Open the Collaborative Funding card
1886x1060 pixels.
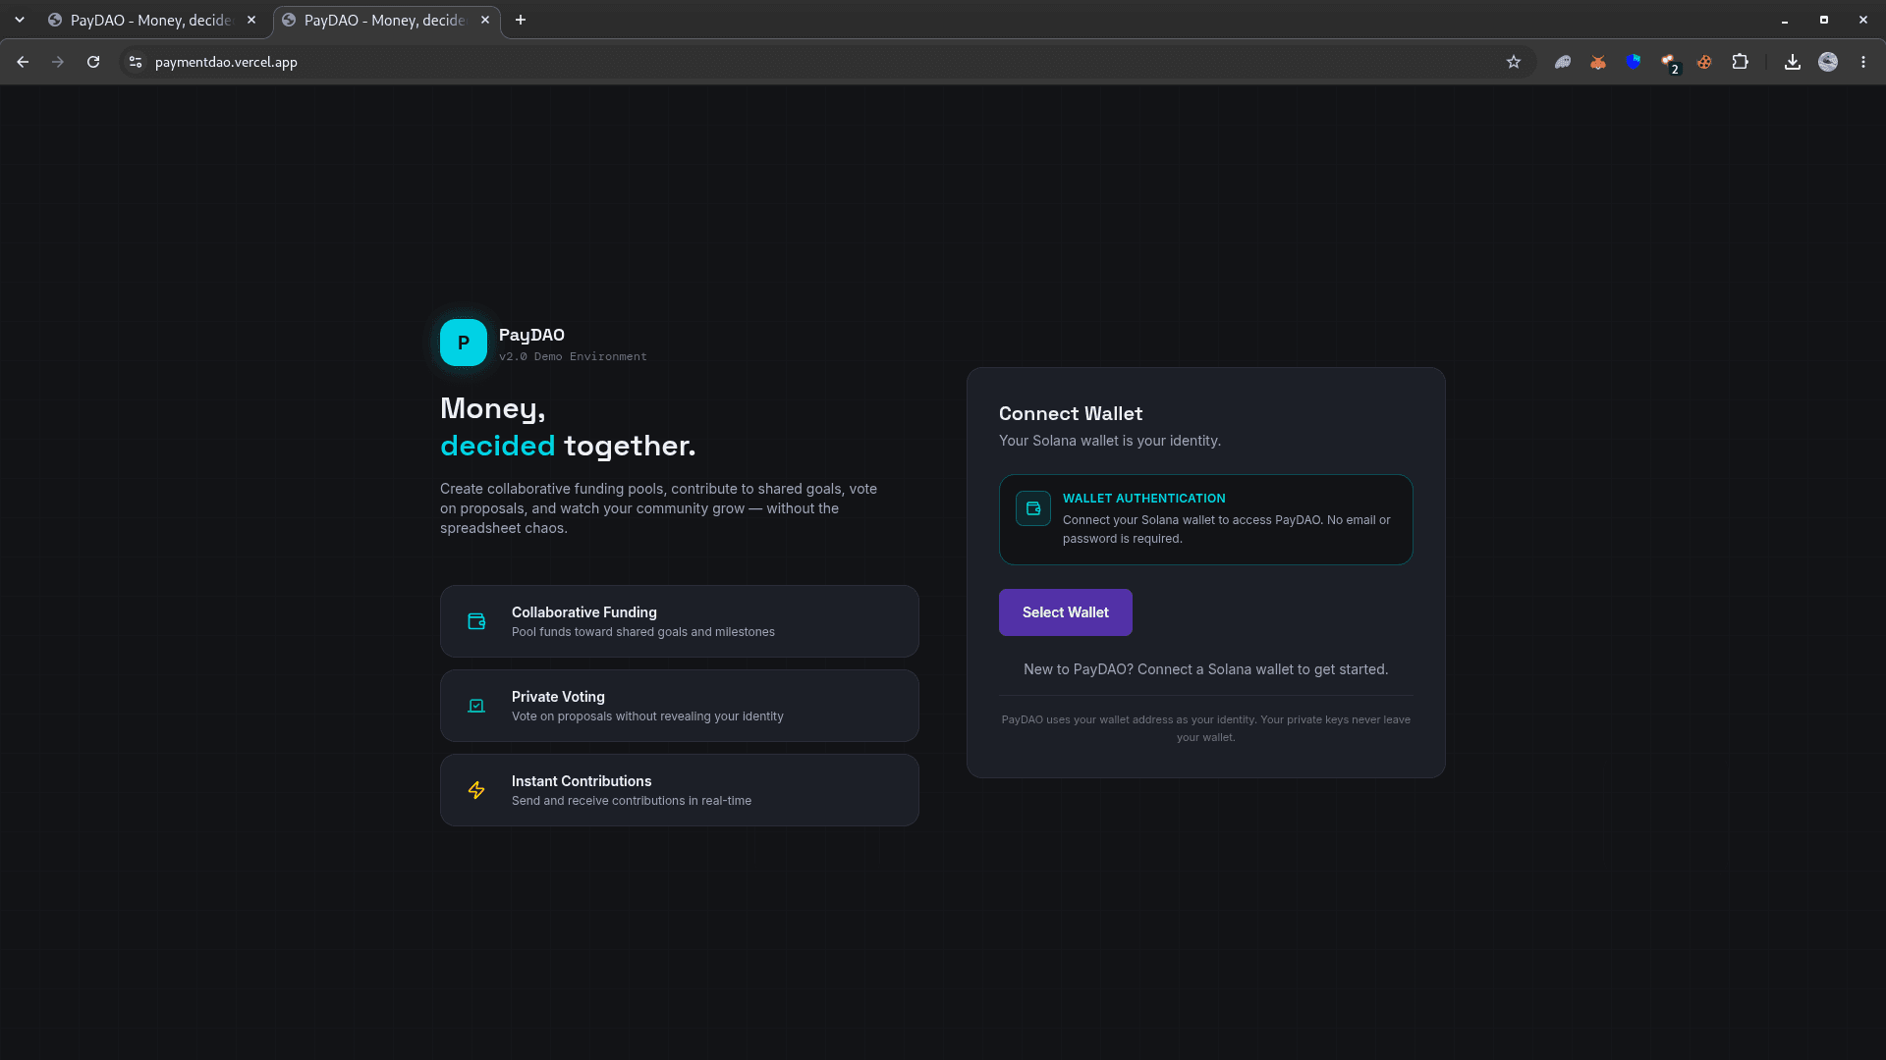click(680, 621)
